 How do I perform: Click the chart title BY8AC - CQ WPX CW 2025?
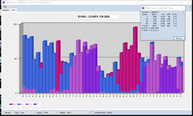pos(94,17)
